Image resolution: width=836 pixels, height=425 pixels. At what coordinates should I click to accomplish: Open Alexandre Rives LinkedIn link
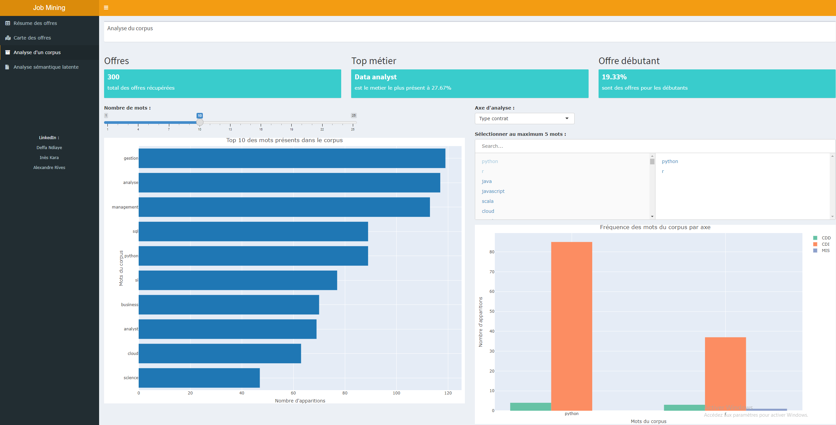tap(49, 167)
